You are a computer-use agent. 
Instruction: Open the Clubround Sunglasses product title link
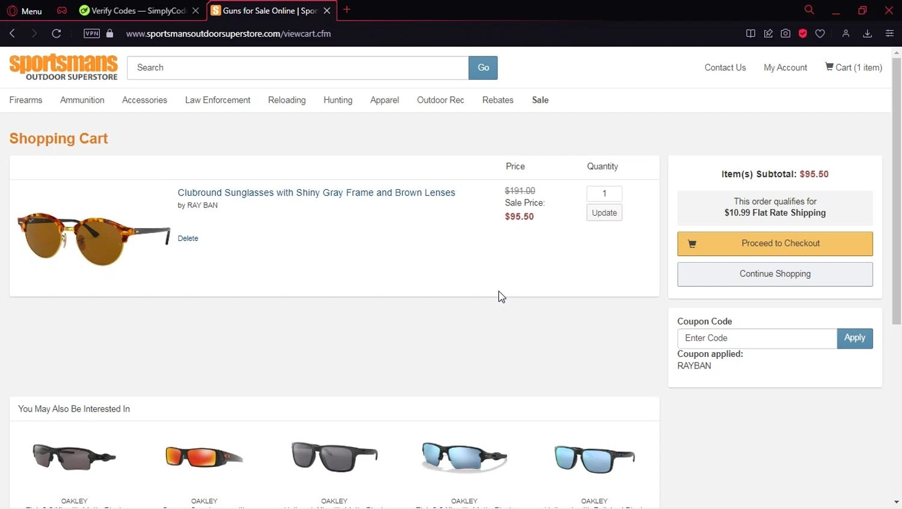coord(316,192)
